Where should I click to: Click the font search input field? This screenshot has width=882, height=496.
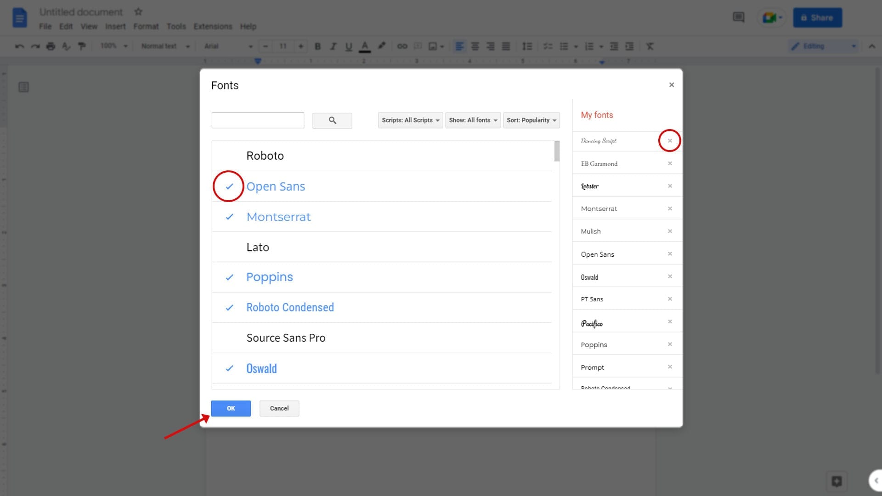(258, 120)
